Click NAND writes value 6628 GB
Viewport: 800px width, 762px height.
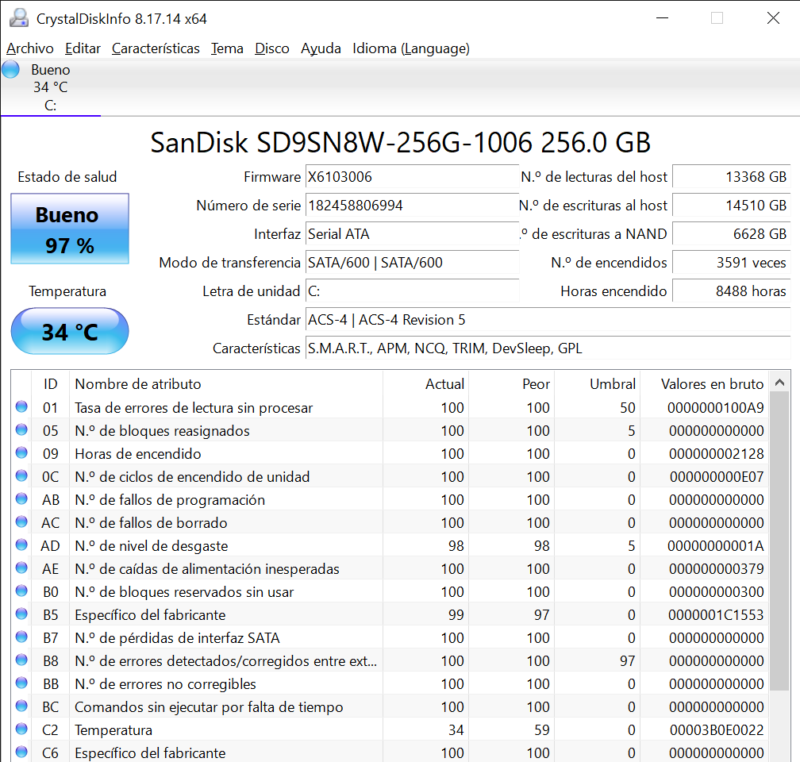731,233
